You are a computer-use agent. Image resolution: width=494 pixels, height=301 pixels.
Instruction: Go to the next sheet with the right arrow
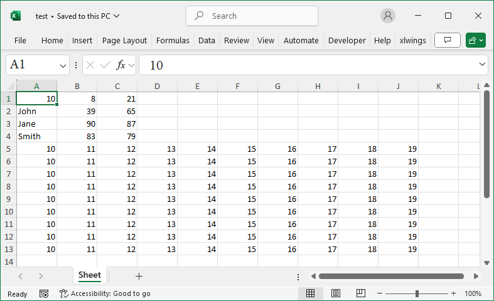41,276
